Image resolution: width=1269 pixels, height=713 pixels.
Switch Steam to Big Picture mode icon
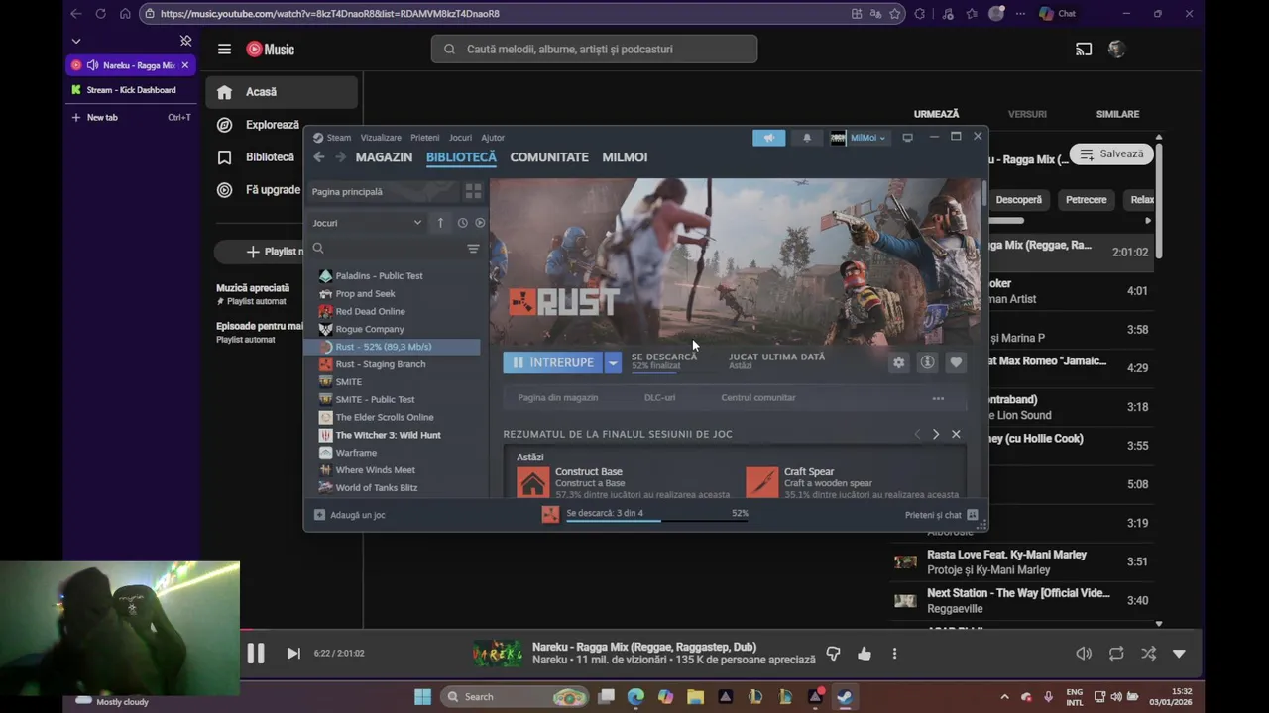click(x=907, y=138)
